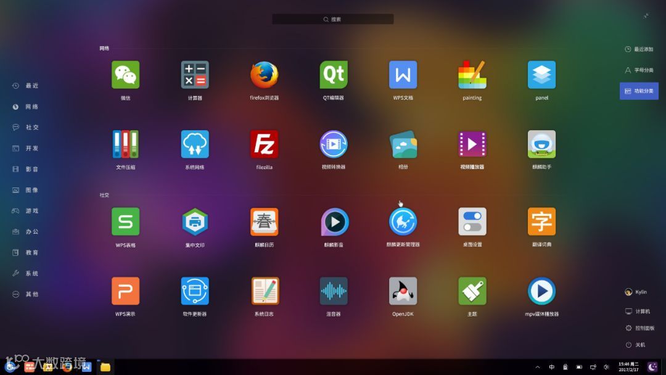
Task: Open the 视频播放器 app
Action: coord(472,144)
